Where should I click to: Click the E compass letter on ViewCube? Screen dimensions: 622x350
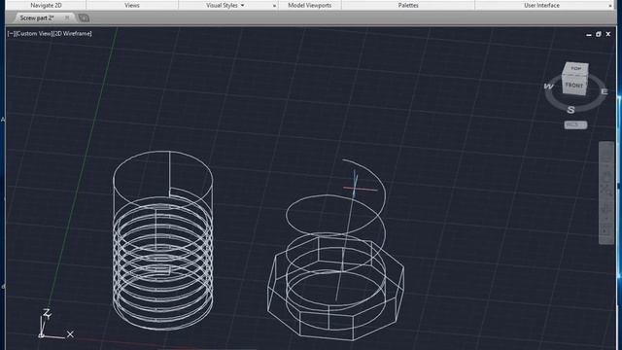click(x=605, y=91)
